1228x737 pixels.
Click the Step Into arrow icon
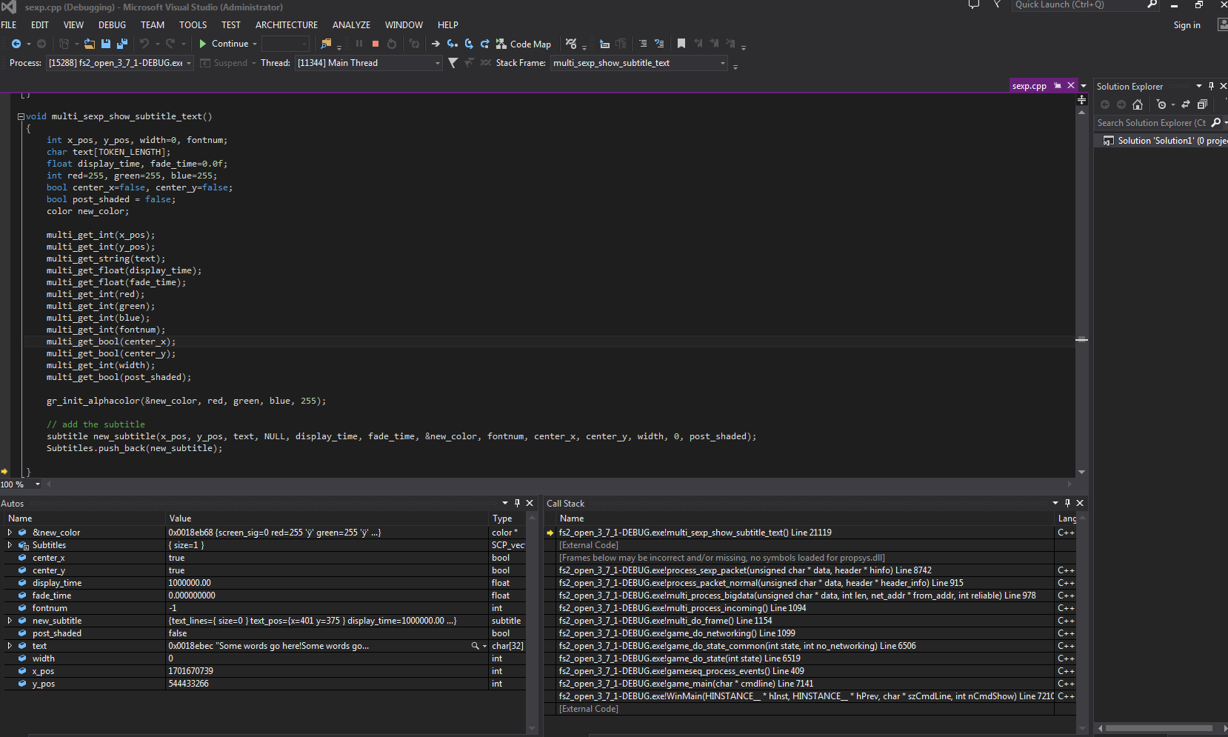pos(452,44)
